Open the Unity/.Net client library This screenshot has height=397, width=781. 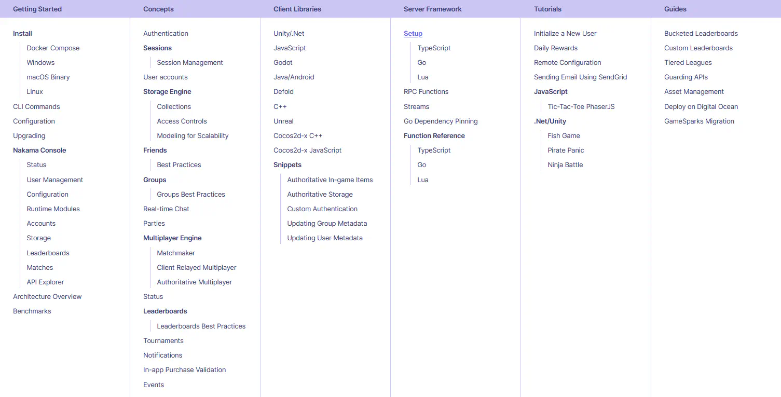pos(289,33)
